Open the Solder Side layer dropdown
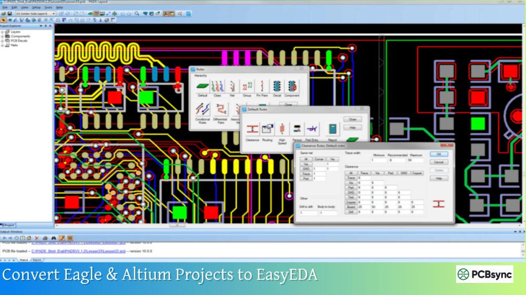 [x=54, y=14]
